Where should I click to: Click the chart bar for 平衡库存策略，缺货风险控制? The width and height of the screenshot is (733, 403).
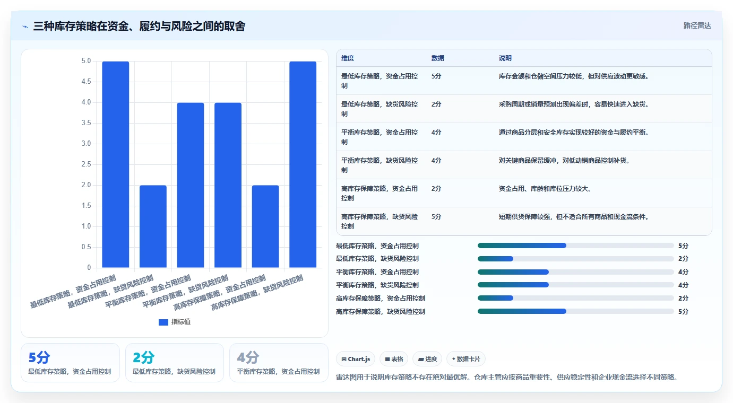228,185
